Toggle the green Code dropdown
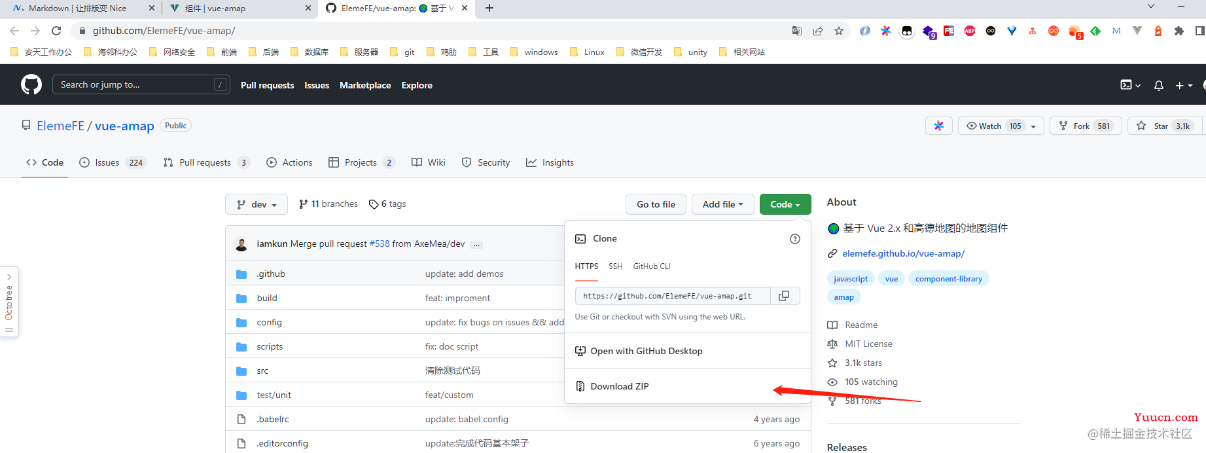Viewport: 1206px width, 453px height. pyautogui.click(x=785, y=204)
